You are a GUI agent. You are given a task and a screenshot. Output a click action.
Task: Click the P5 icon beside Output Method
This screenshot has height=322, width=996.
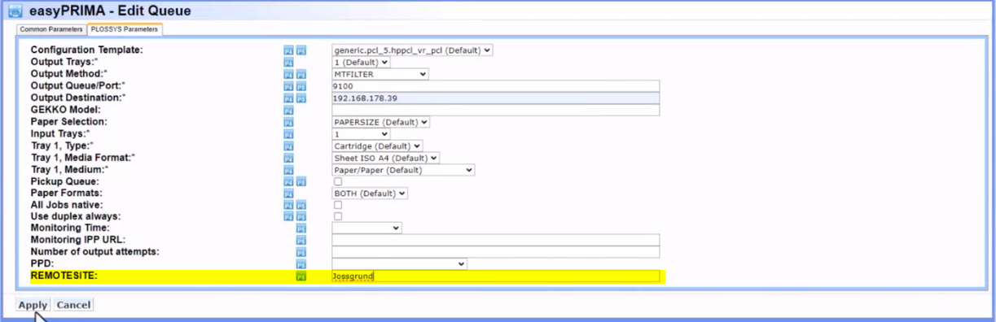click(301, 74)
